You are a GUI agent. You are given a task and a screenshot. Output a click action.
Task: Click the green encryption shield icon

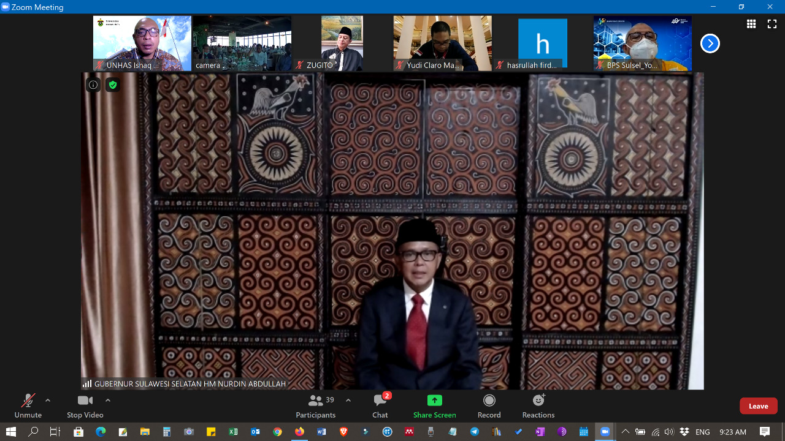point(112,85)
